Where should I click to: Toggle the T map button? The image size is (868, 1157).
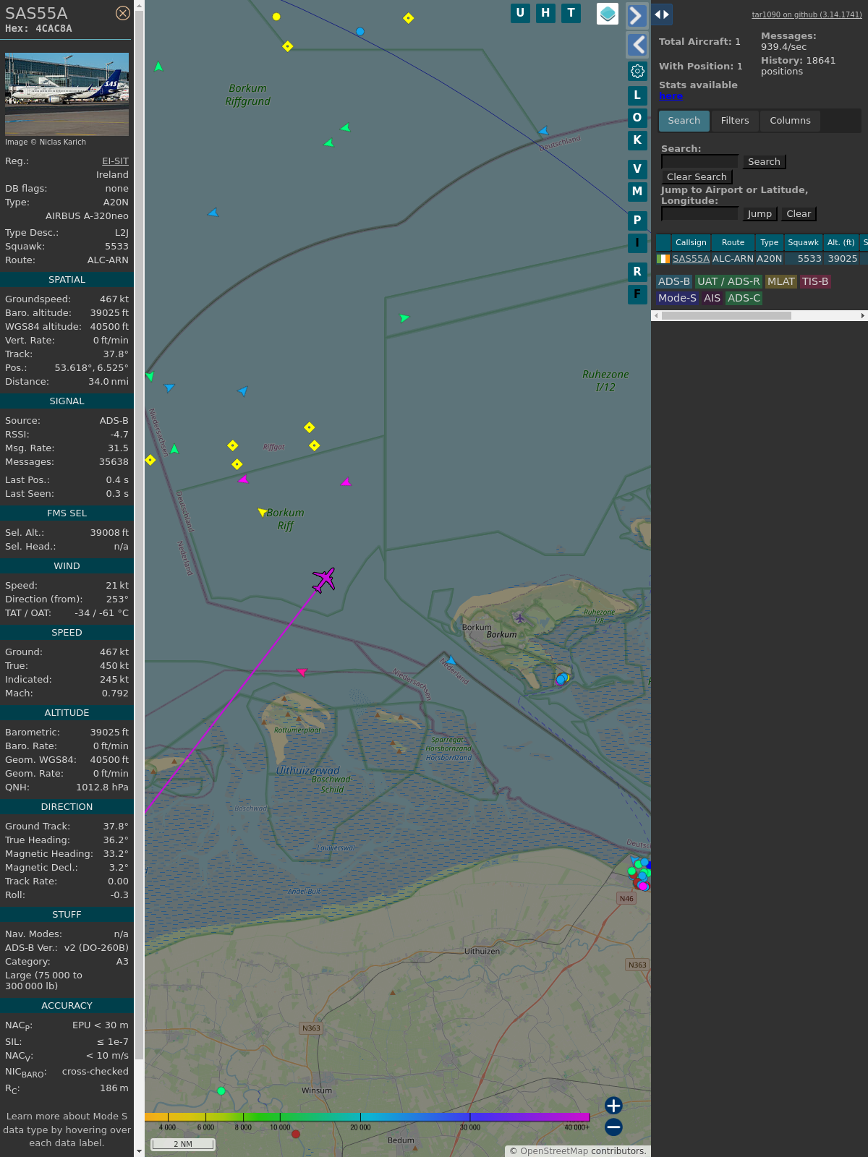571,13
